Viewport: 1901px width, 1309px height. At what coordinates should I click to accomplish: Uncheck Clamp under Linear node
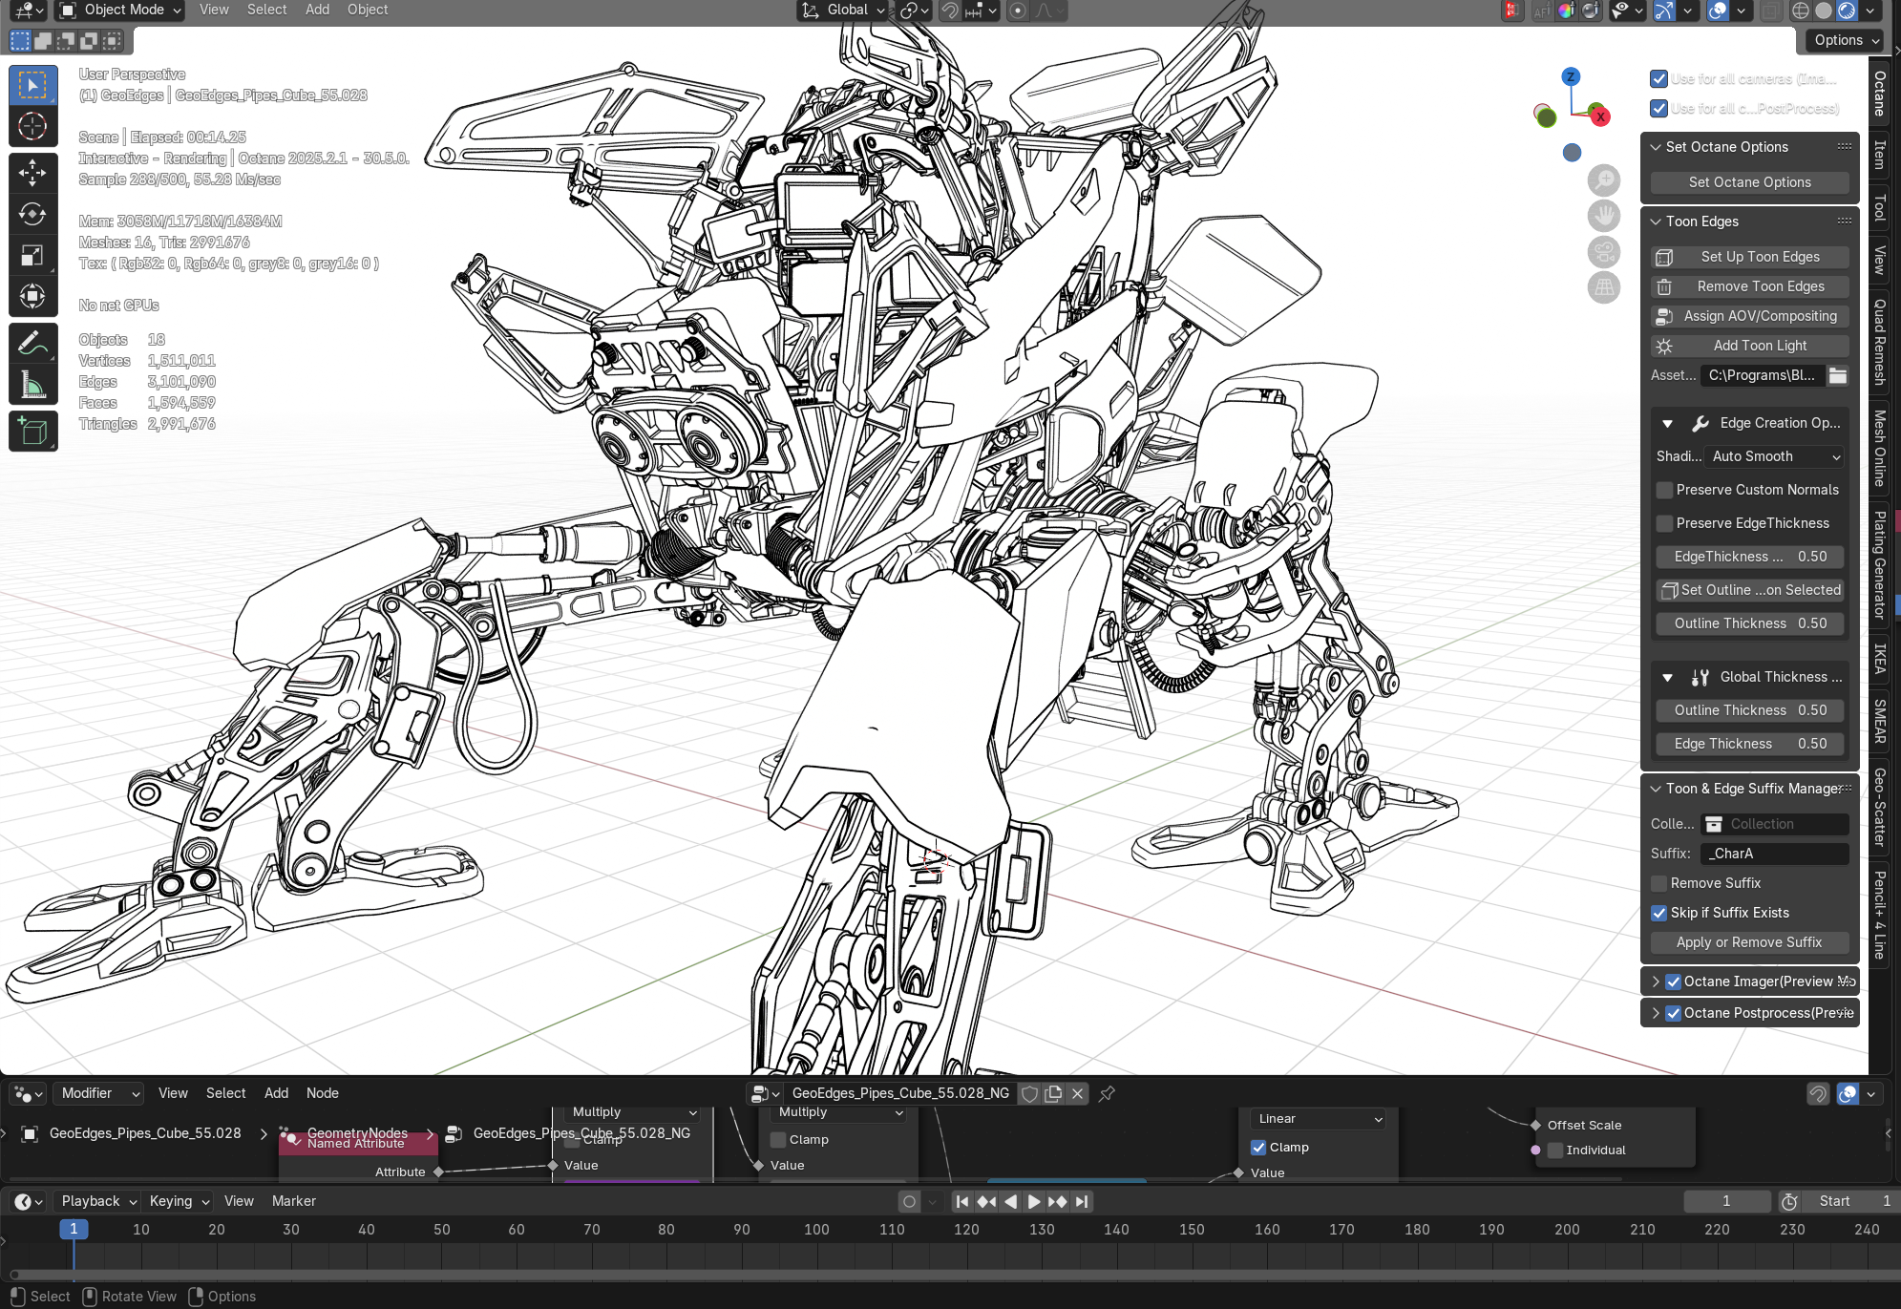[x=1259, y=1148]
